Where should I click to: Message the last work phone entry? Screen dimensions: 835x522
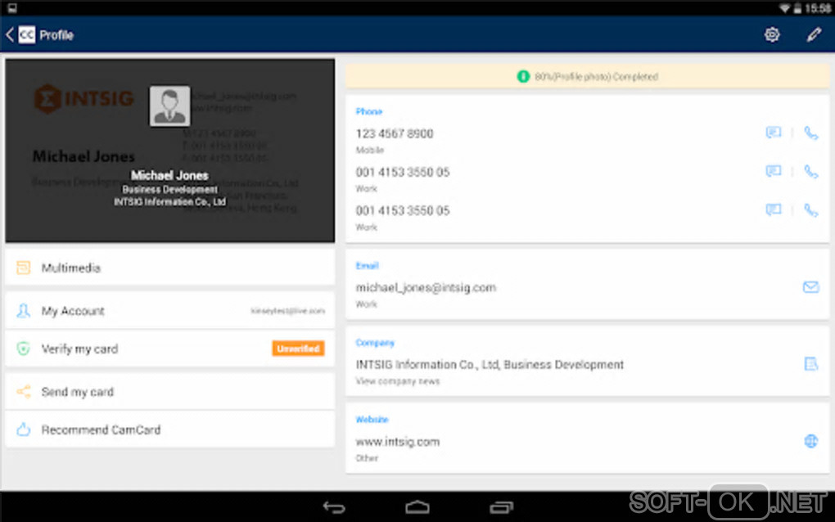774,210
